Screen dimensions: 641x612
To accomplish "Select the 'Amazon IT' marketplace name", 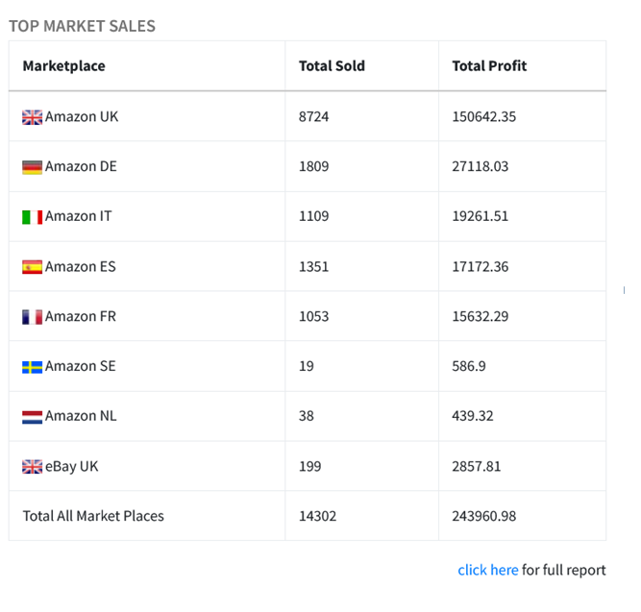I will pyautogui.click(x=78, y=216).
